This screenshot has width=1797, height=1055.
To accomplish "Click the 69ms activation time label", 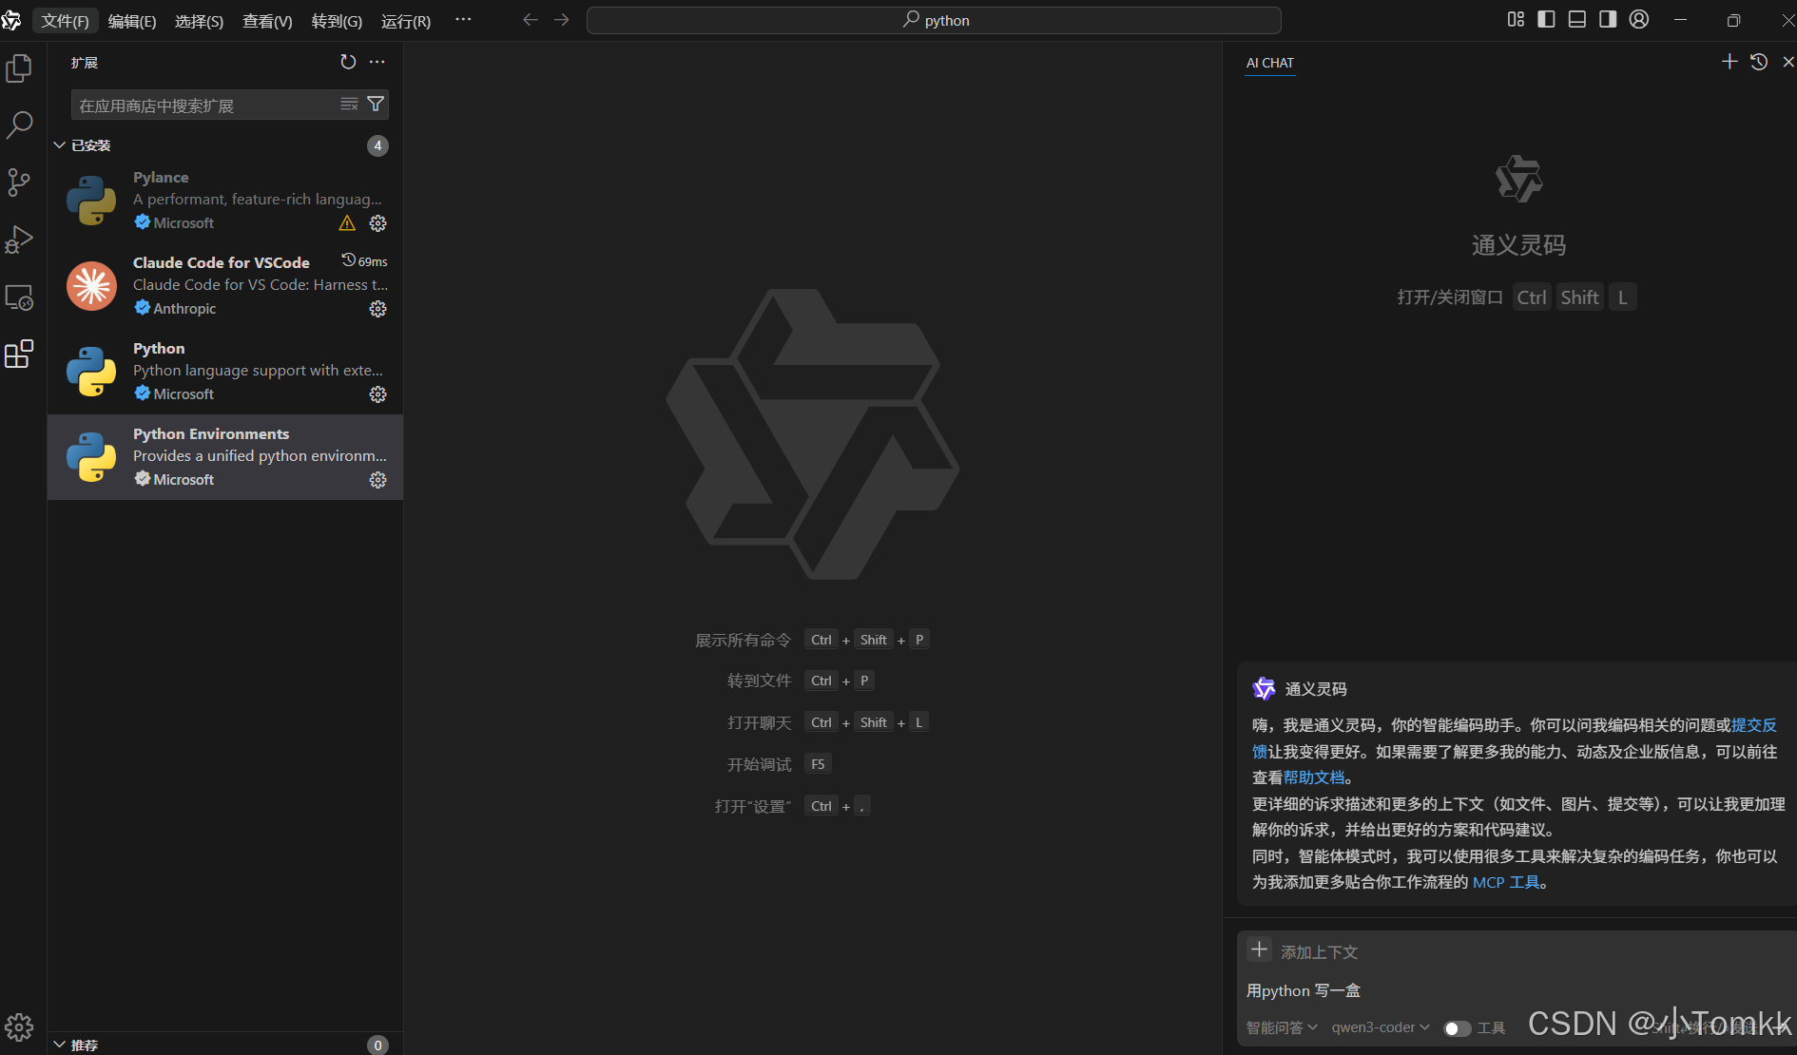I will tap(365, 260).
